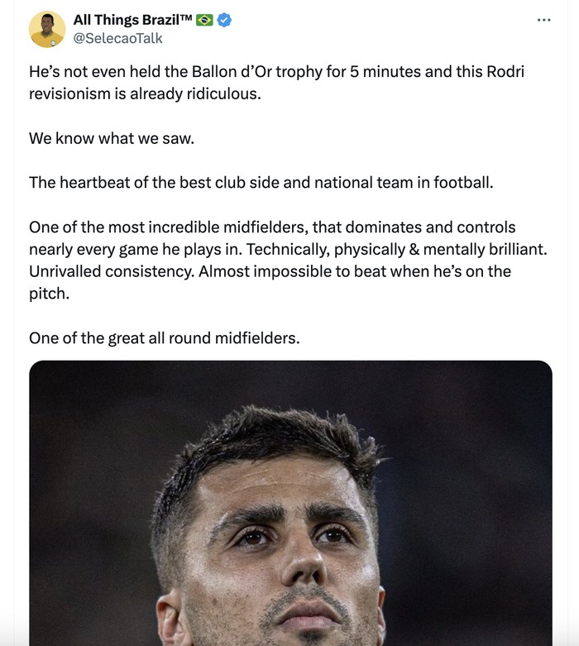This screenshot has width=579, height=646.
Task: Click "dominates and controls" phrase in tweet
Action: (442, 227)
